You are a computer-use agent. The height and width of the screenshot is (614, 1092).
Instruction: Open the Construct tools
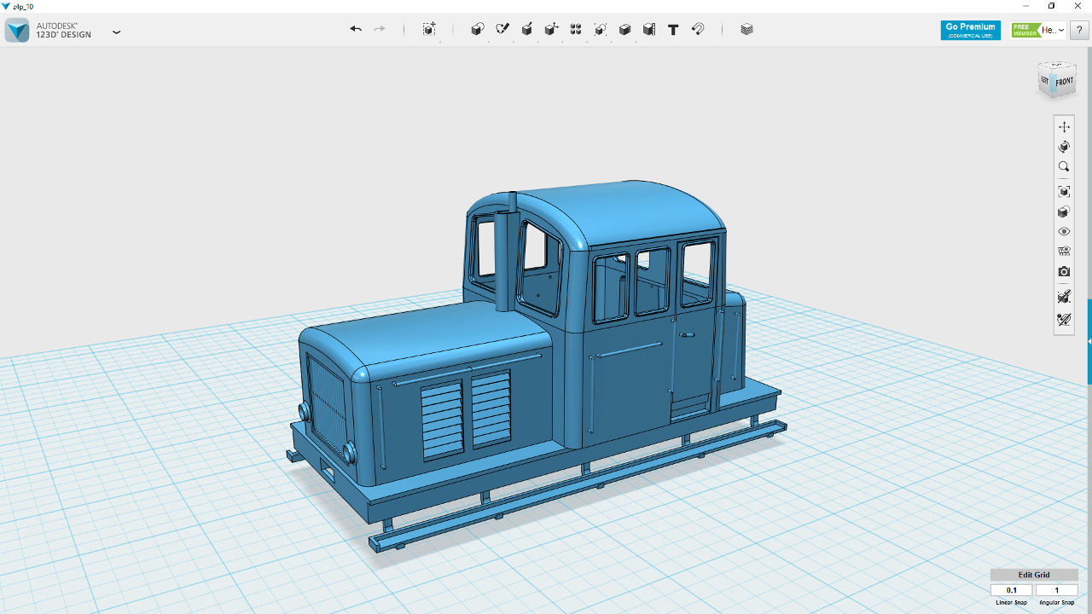(x=527, y=29)
